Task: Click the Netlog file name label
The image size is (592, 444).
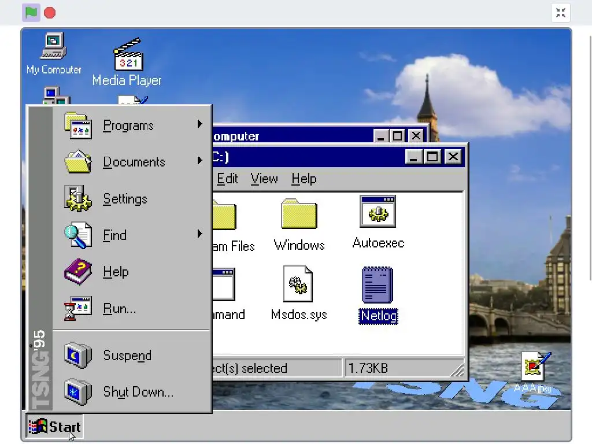Action: tap(378, 316)
